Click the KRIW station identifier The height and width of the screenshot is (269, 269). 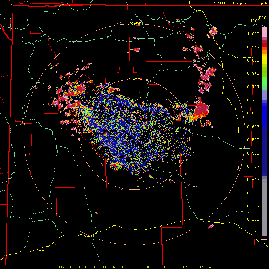click(x=167, y=267)
